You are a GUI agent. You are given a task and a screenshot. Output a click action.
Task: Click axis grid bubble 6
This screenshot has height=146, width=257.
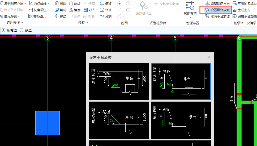click(x=239, y=38)
